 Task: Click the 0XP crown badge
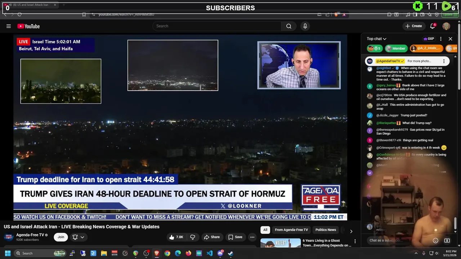coord(429,38)
